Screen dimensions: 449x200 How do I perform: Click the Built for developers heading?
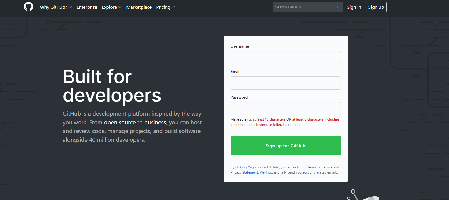point(112,86)
